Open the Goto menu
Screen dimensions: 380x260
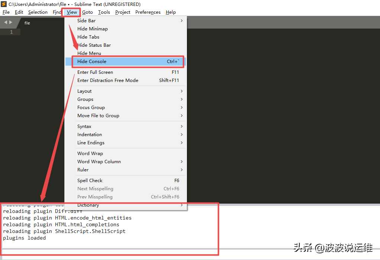87,12
